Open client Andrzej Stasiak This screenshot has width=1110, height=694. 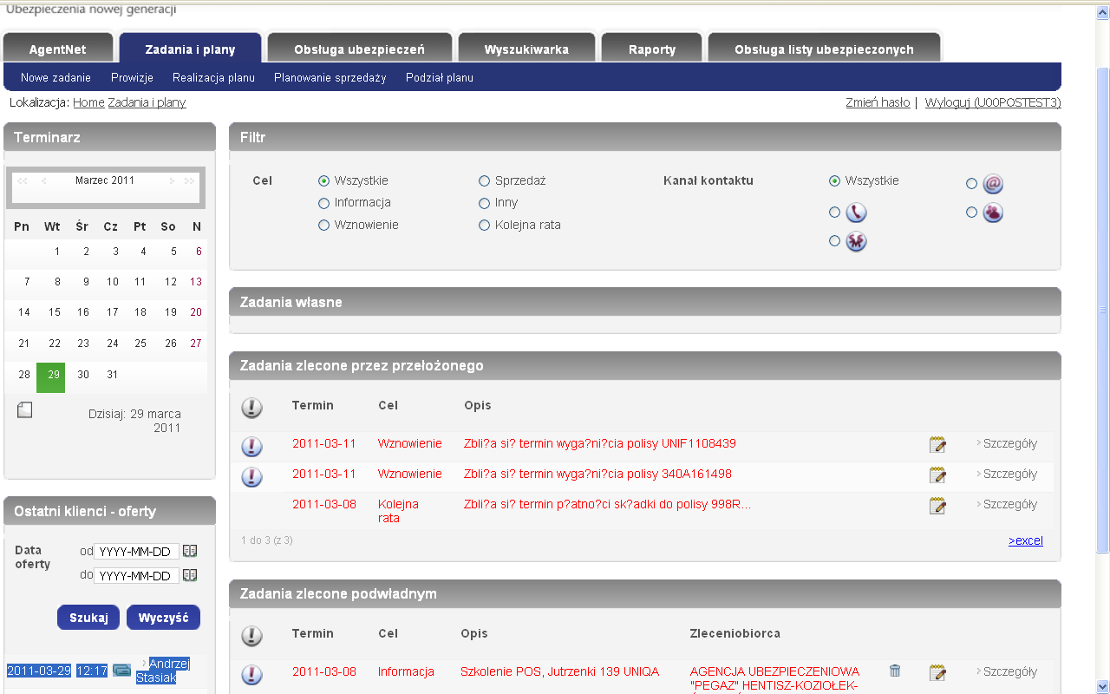click(x=163, y=671)
